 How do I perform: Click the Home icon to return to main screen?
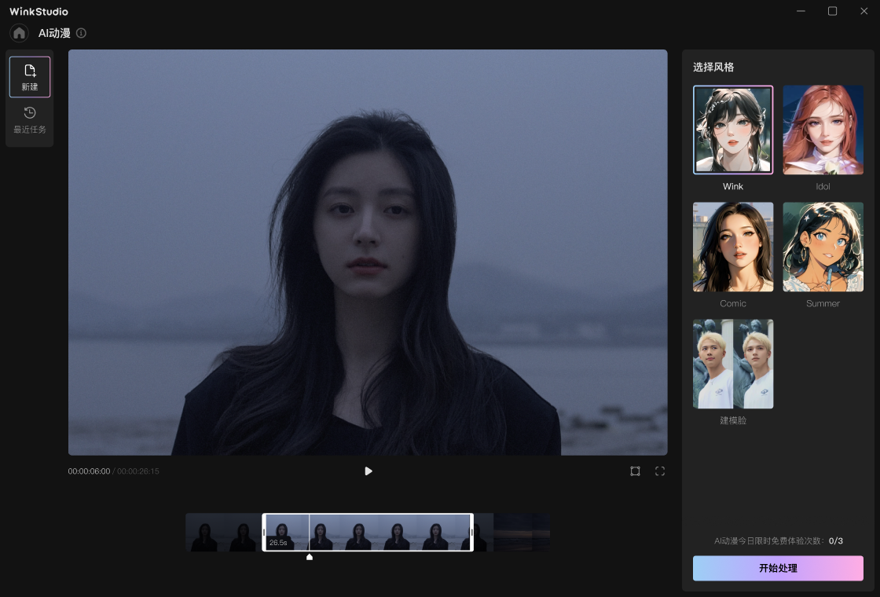(x=17, y=32)
